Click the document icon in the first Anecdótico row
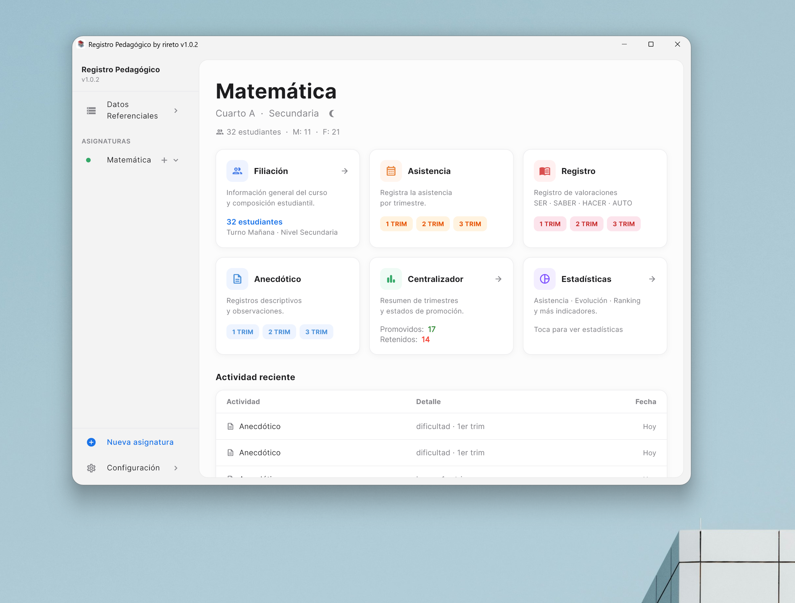This screenshot has height=603, width=795. pyautogui.click(x=230, y=426)
